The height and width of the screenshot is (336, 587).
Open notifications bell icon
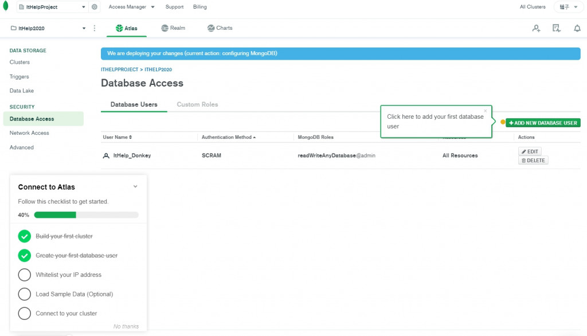pyautogui.click(x=577, y=28)
